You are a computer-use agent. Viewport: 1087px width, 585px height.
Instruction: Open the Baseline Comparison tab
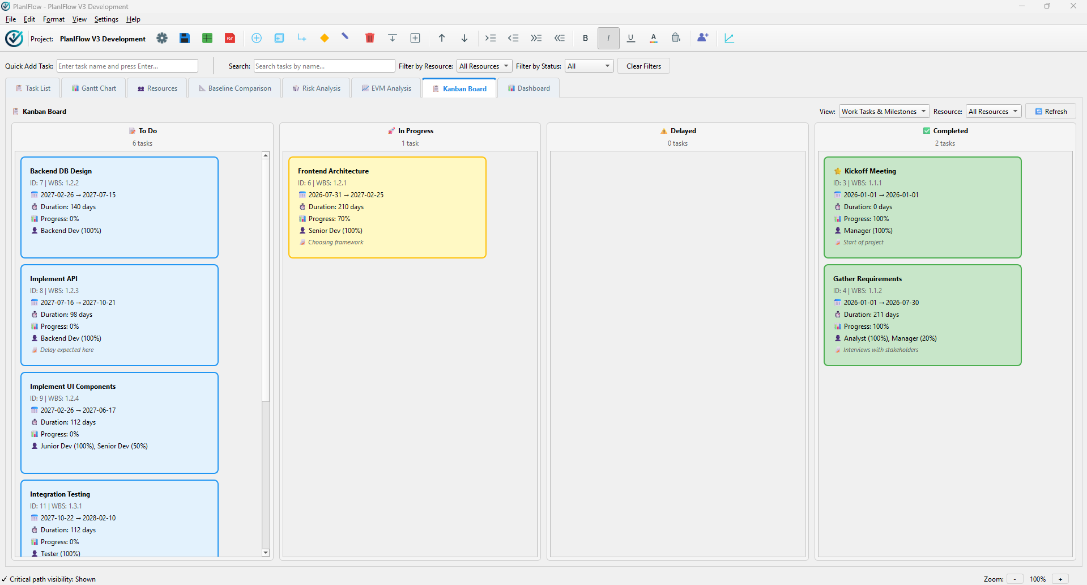(235, 88)
